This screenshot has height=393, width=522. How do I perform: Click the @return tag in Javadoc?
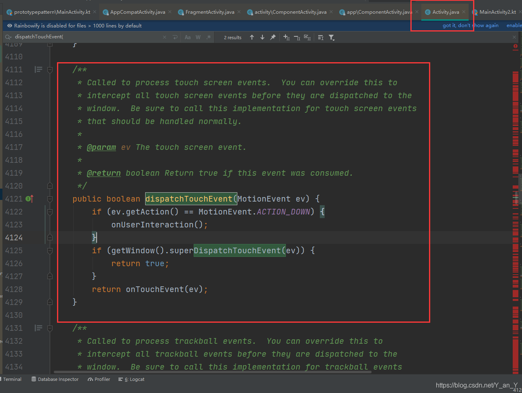(x=104, y=173)
